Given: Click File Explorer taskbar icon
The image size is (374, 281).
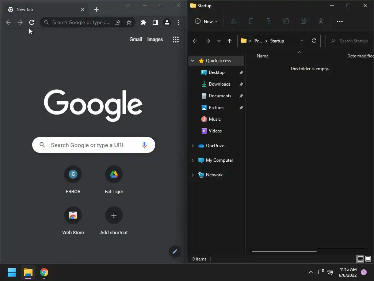Looking at the screenshot, I should pos(28,272).
